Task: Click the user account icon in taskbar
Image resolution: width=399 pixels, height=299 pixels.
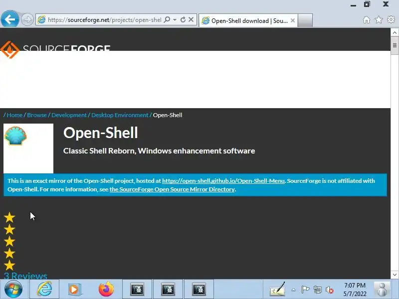Action: (x=382, y=290)
